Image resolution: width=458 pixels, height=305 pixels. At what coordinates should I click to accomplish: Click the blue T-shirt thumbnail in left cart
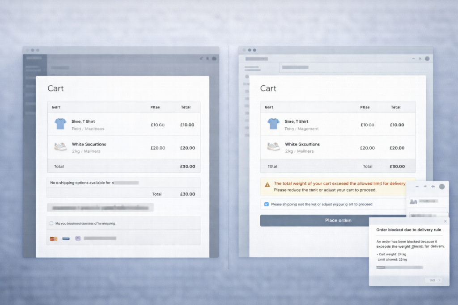pos(60,124)
